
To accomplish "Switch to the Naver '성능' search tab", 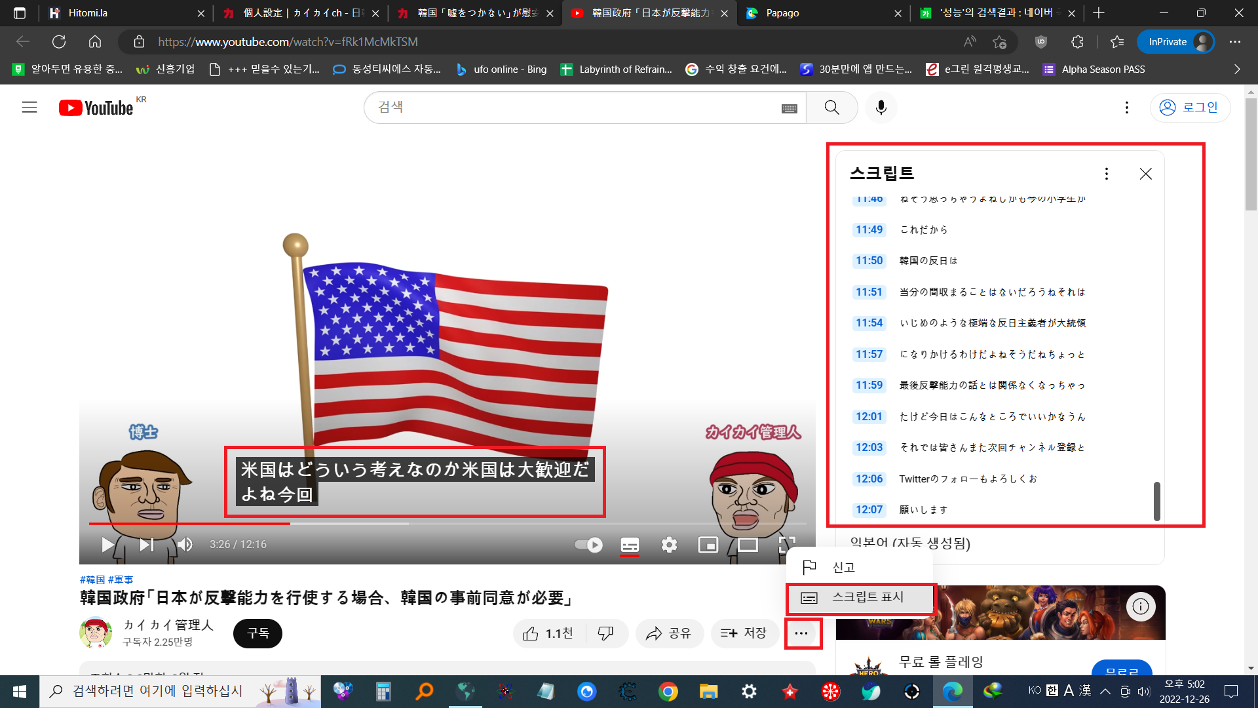I will (x=997, y=13).
